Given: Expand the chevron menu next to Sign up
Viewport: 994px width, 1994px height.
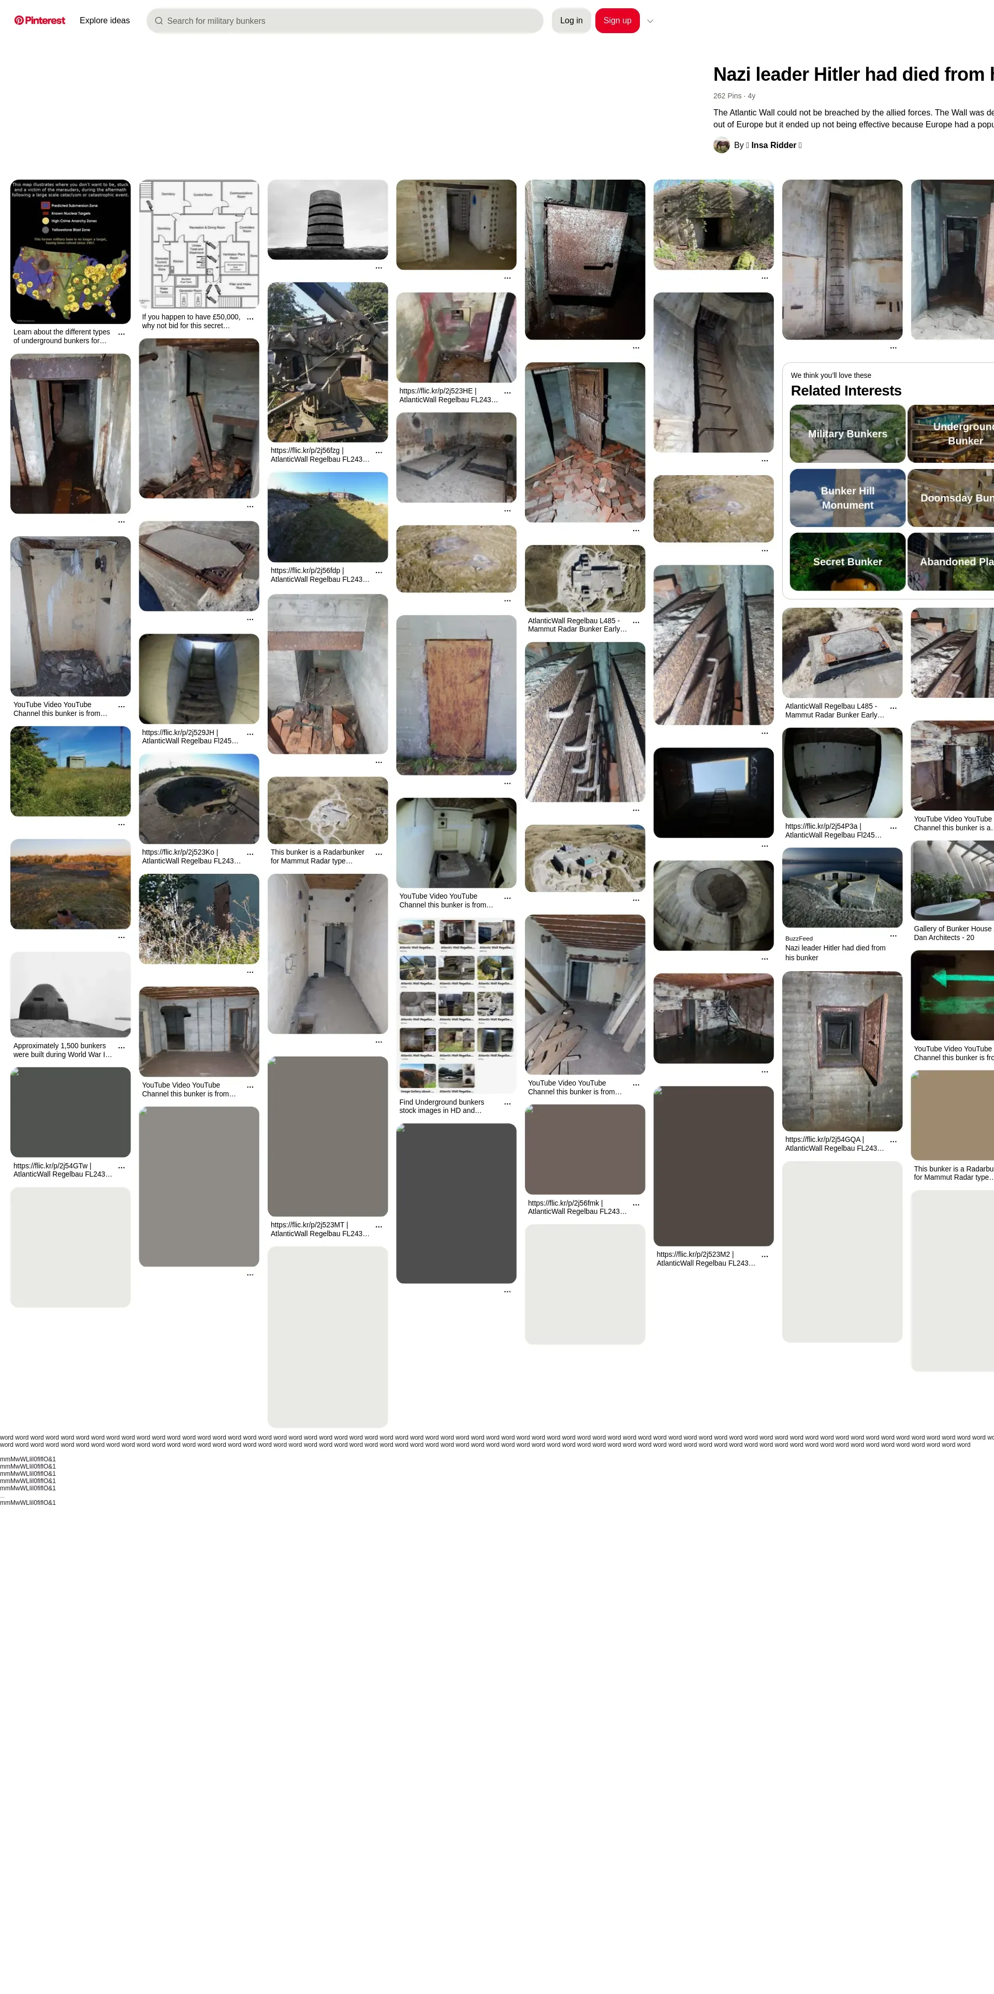Looking at the screenshot, I should point(650,21).
